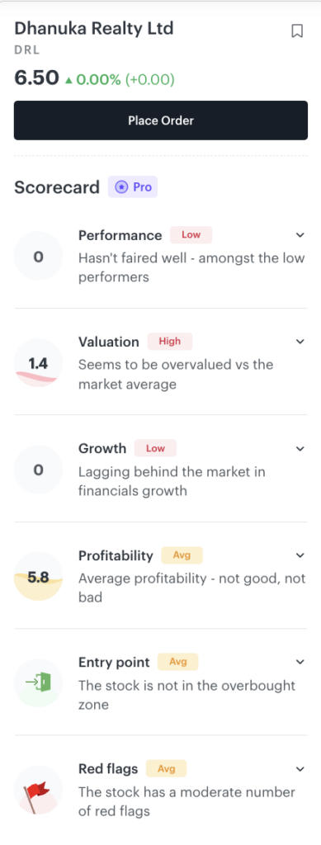321x845 pixels.
Task: Expand the Valuation scorecard details
Action: coord(300,342)
